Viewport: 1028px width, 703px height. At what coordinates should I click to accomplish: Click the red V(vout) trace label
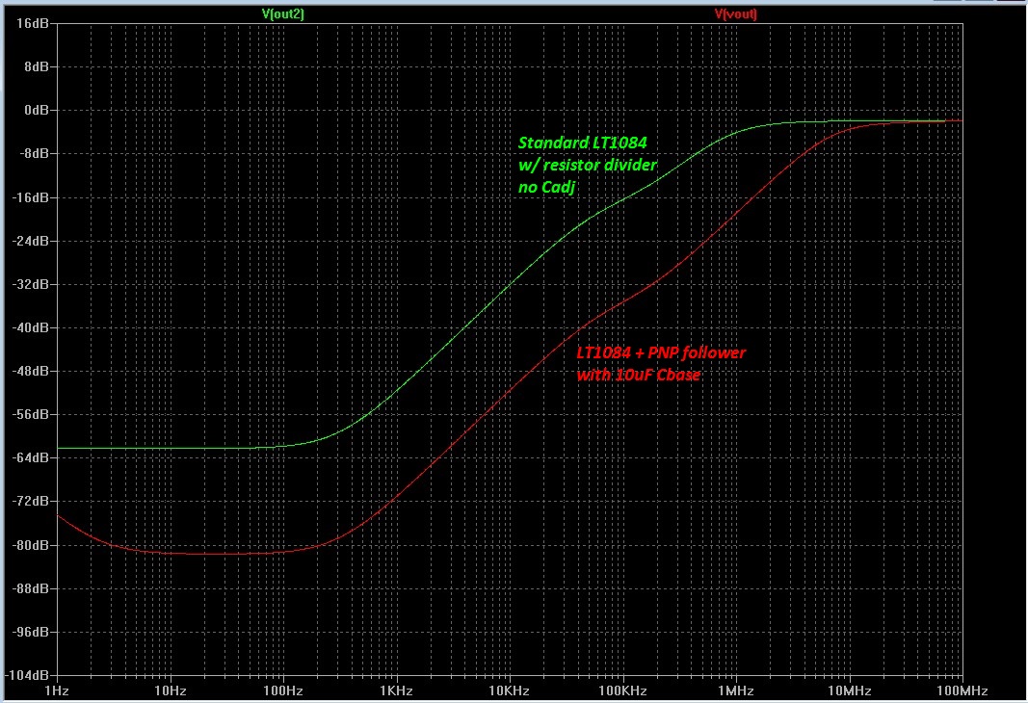[x=736, y=13]
